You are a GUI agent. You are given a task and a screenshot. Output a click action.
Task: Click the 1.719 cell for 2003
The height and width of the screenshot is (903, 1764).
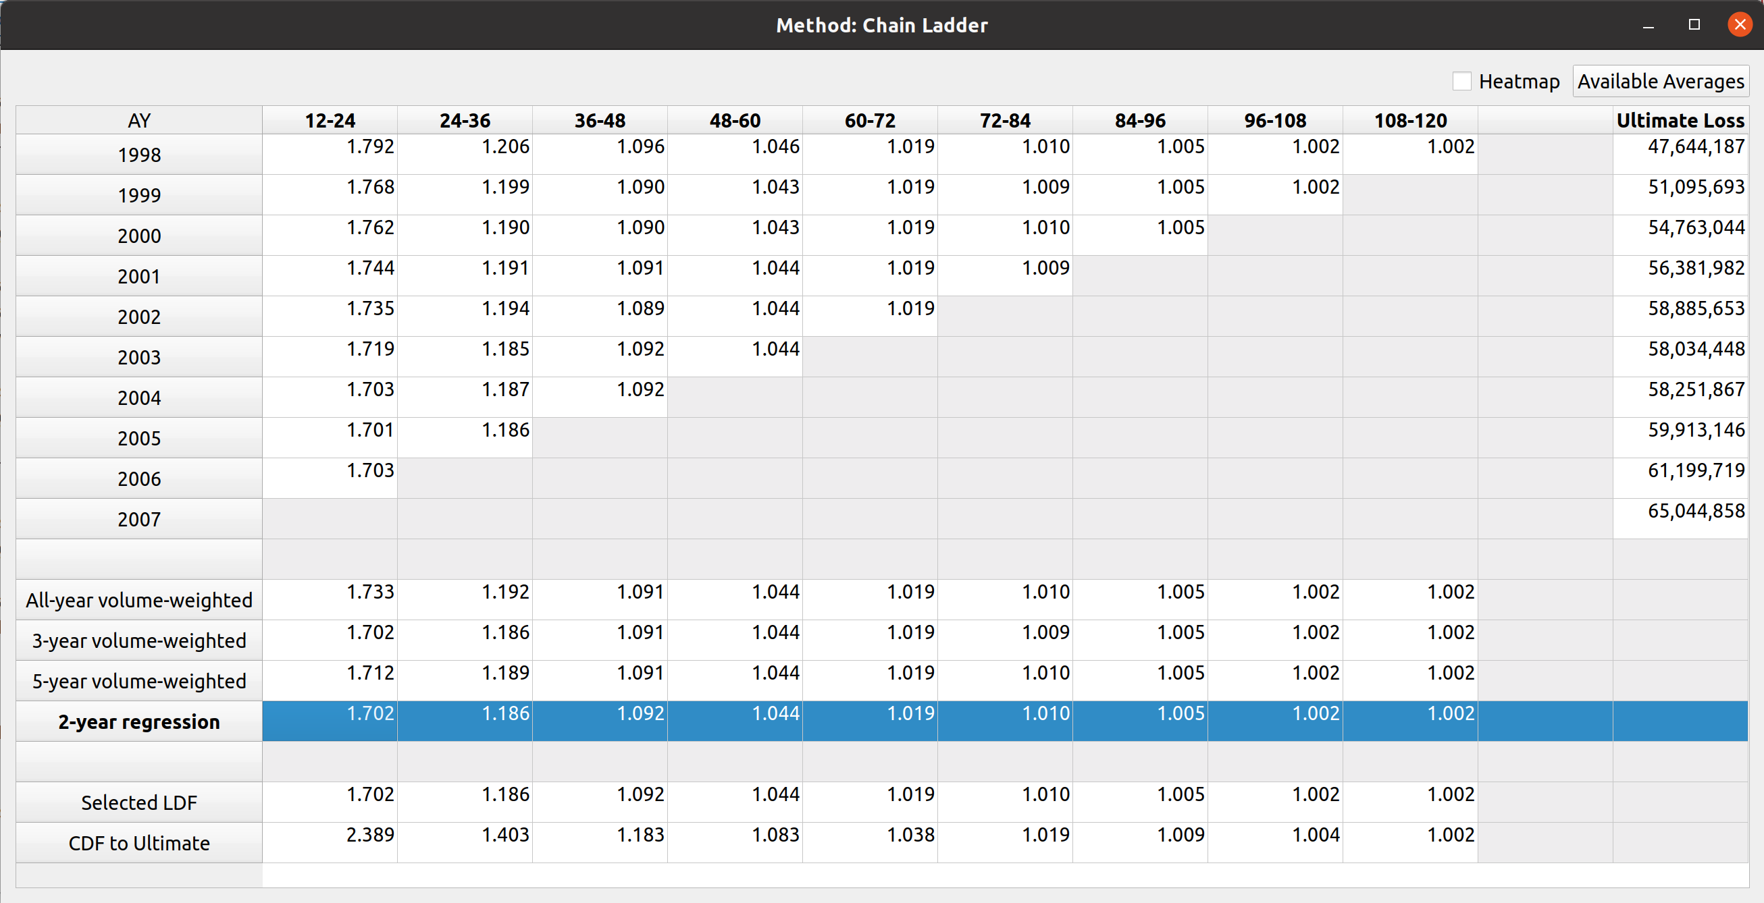pyautogui.click(x=330, y=357)
